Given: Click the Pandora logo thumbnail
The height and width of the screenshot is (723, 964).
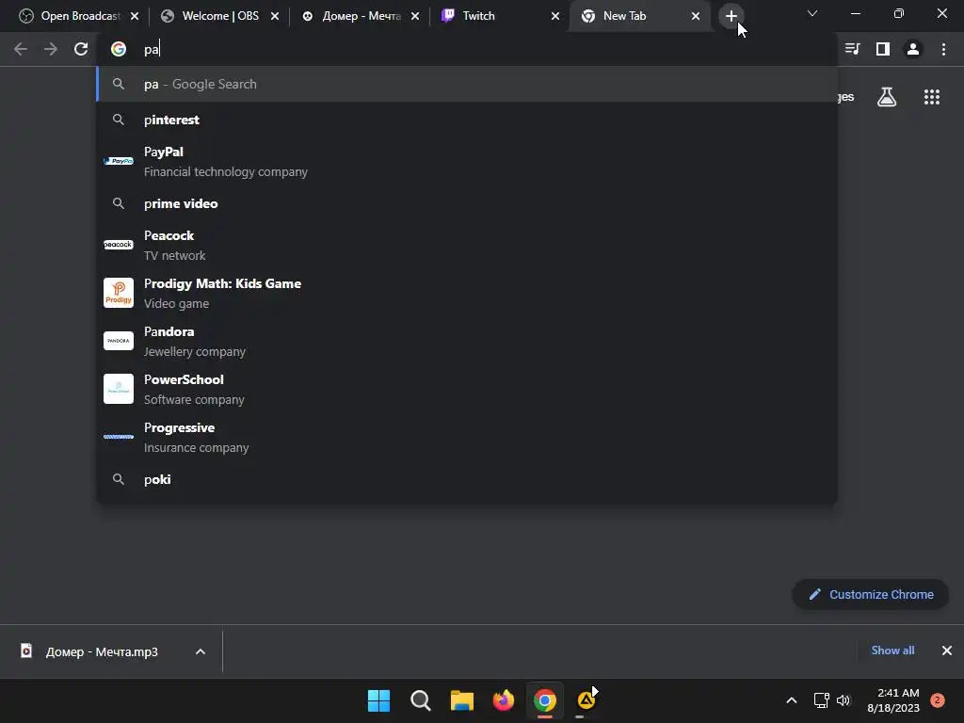Looking at the screenshot, I should tap(119, 341).
